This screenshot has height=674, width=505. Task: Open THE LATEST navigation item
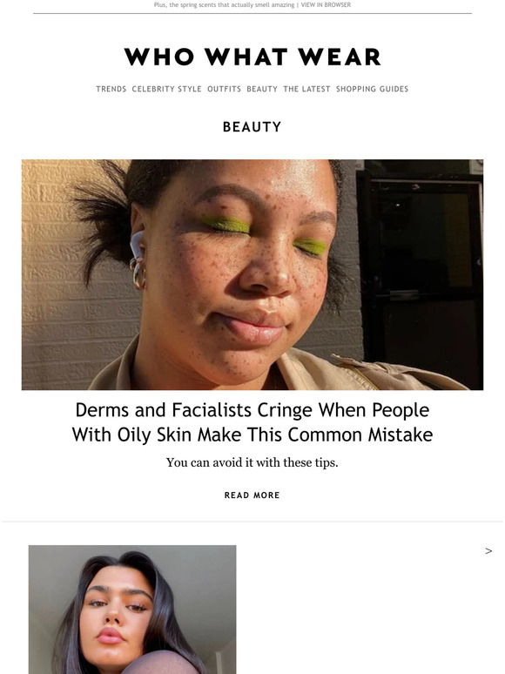pos(306,89)
